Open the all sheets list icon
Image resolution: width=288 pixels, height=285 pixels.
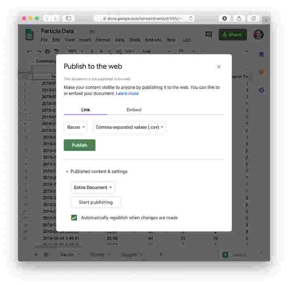click(46, 255)
